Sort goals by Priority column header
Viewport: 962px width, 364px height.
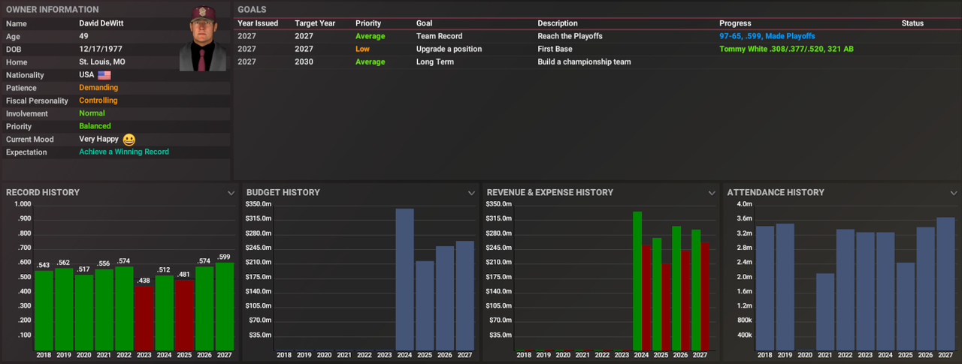click(368, 23)
